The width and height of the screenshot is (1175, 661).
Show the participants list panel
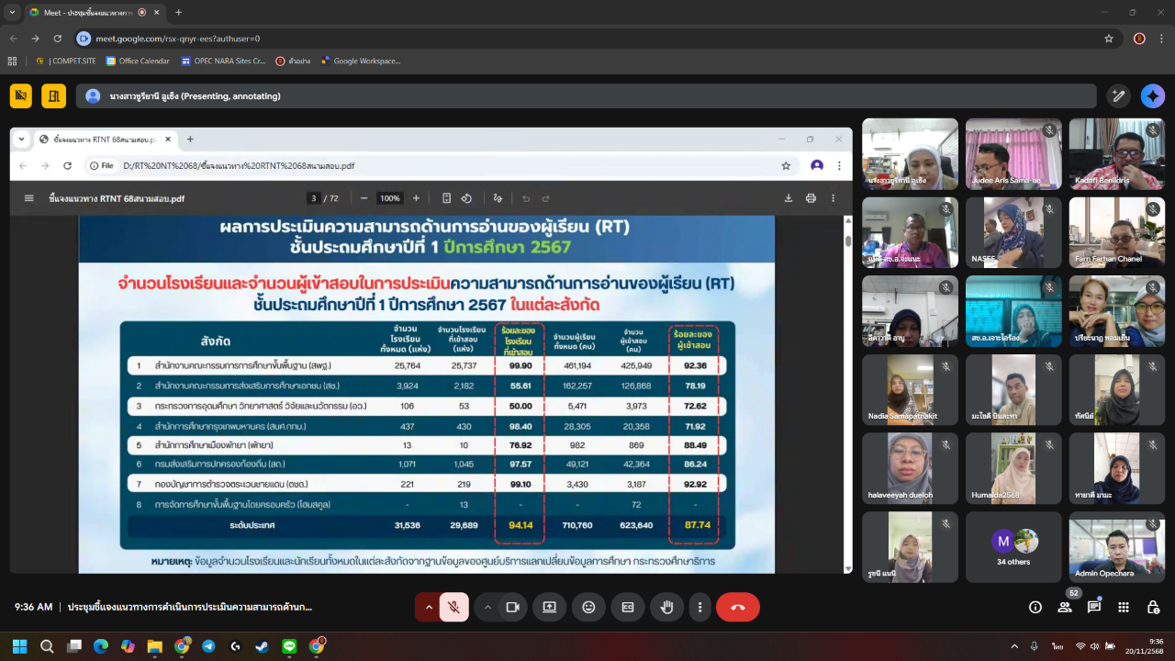coord(1065,607)
